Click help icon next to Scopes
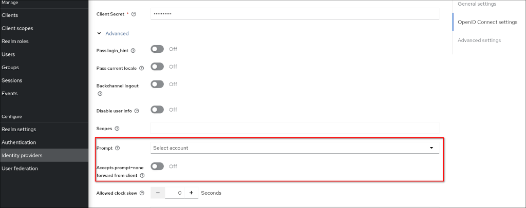 [x=117, y=129]
